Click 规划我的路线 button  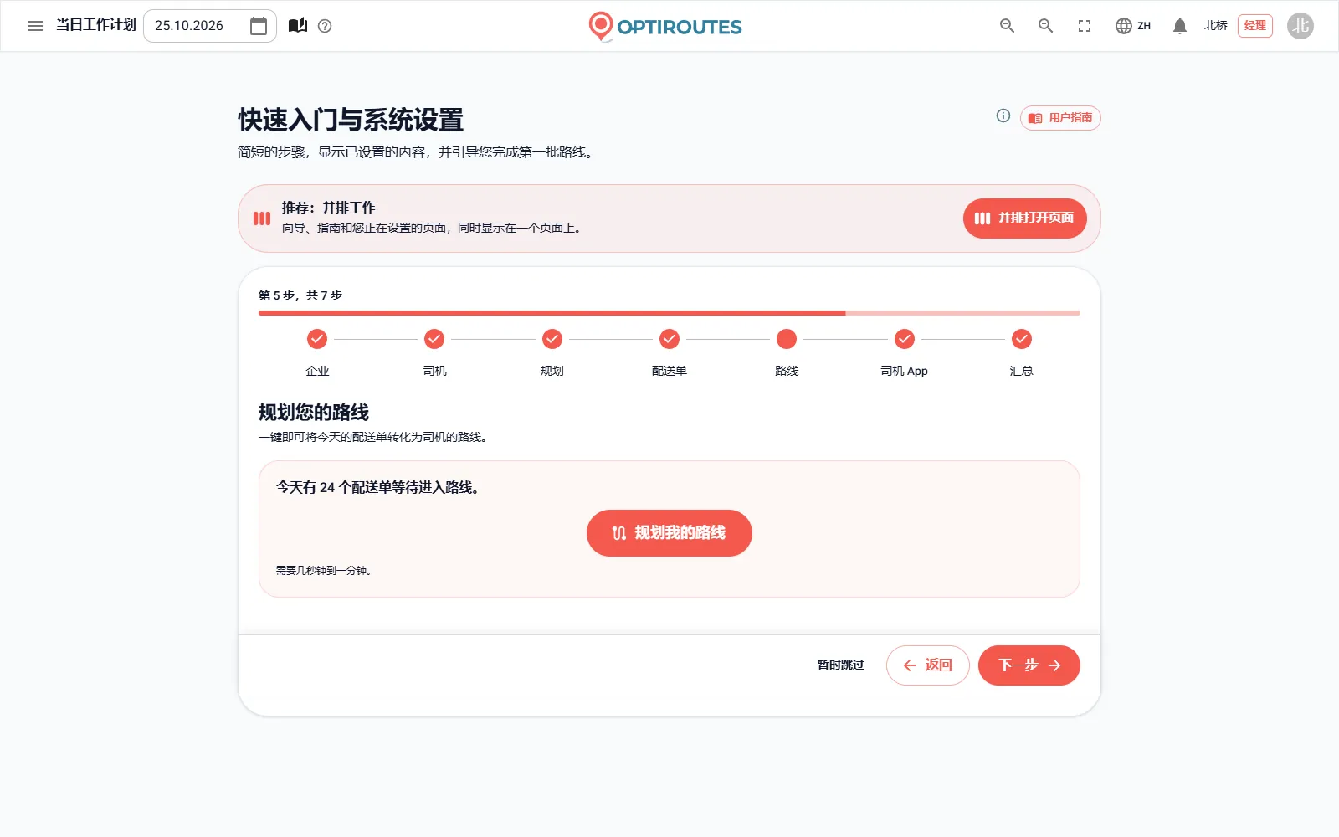pyautogui.click(x=669, y=533)
